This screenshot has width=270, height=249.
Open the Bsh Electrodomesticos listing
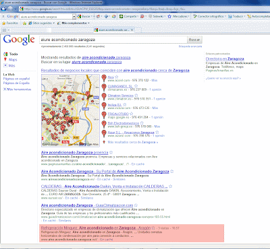coord(124,123)
